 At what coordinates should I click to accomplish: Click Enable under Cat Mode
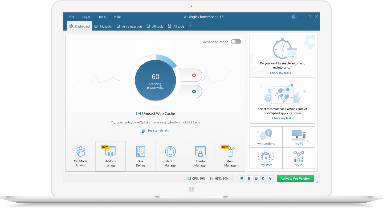[x=80, y=165]
